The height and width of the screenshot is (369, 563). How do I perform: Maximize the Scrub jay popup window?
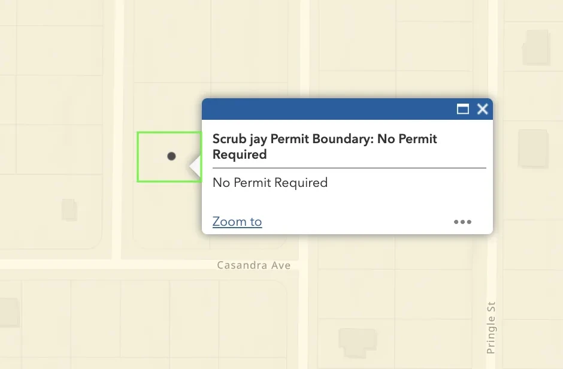coord(462,109)
